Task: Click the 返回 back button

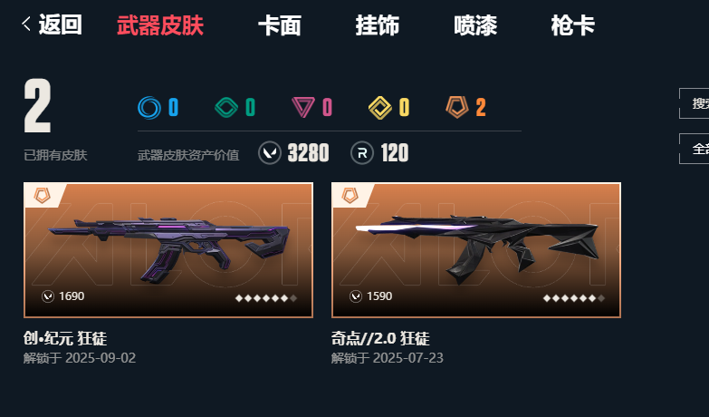Action: tap(52, 24)
